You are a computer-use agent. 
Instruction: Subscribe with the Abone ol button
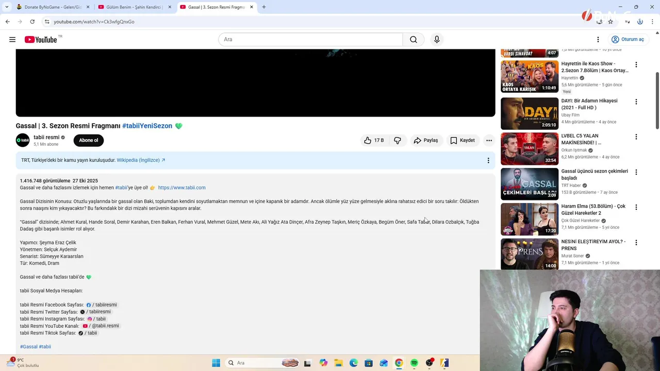(x=89, y=140)
